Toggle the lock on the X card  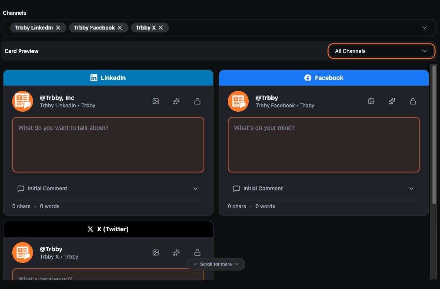[197, 252]
